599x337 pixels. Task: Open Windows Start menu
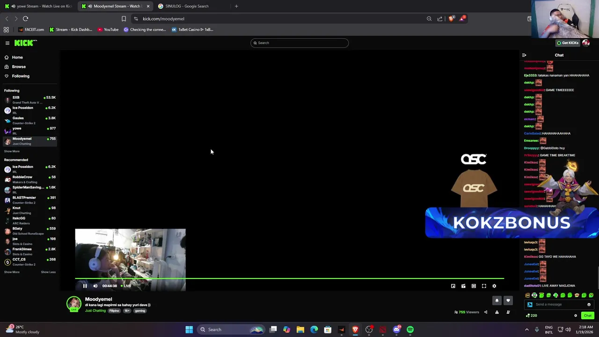tap(189, 330)
